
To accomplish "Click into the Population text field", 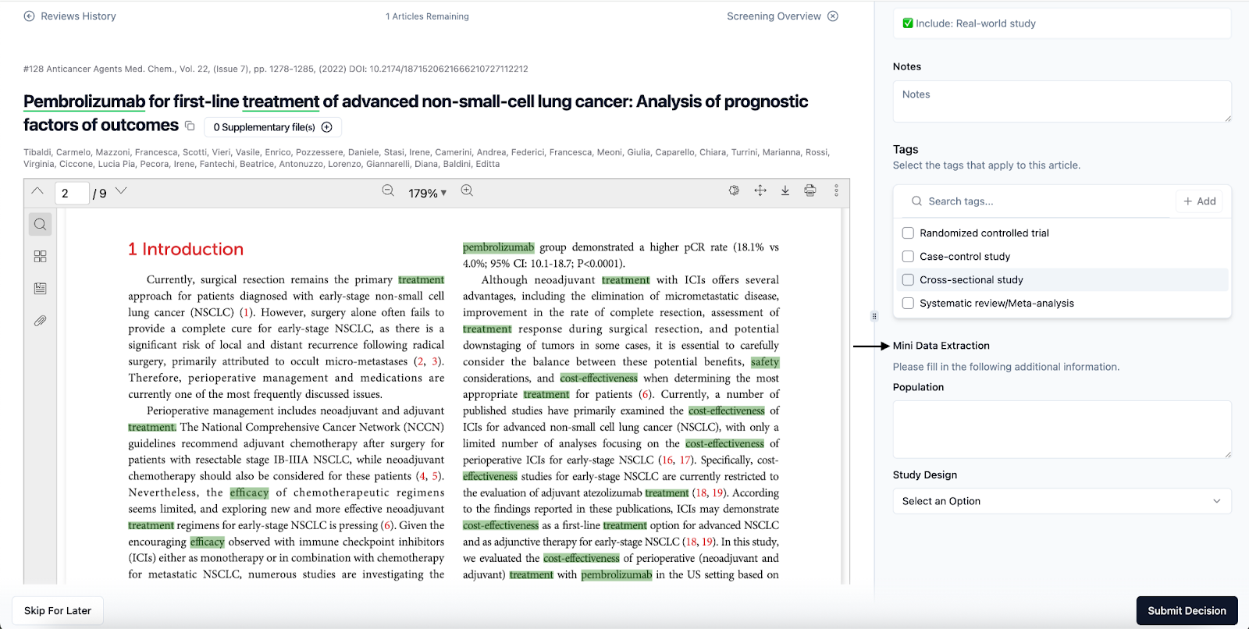I will (1062, 429).
